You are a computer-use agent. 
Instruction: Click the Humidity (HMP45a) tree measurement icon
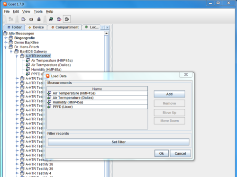[x=28, y=70]
